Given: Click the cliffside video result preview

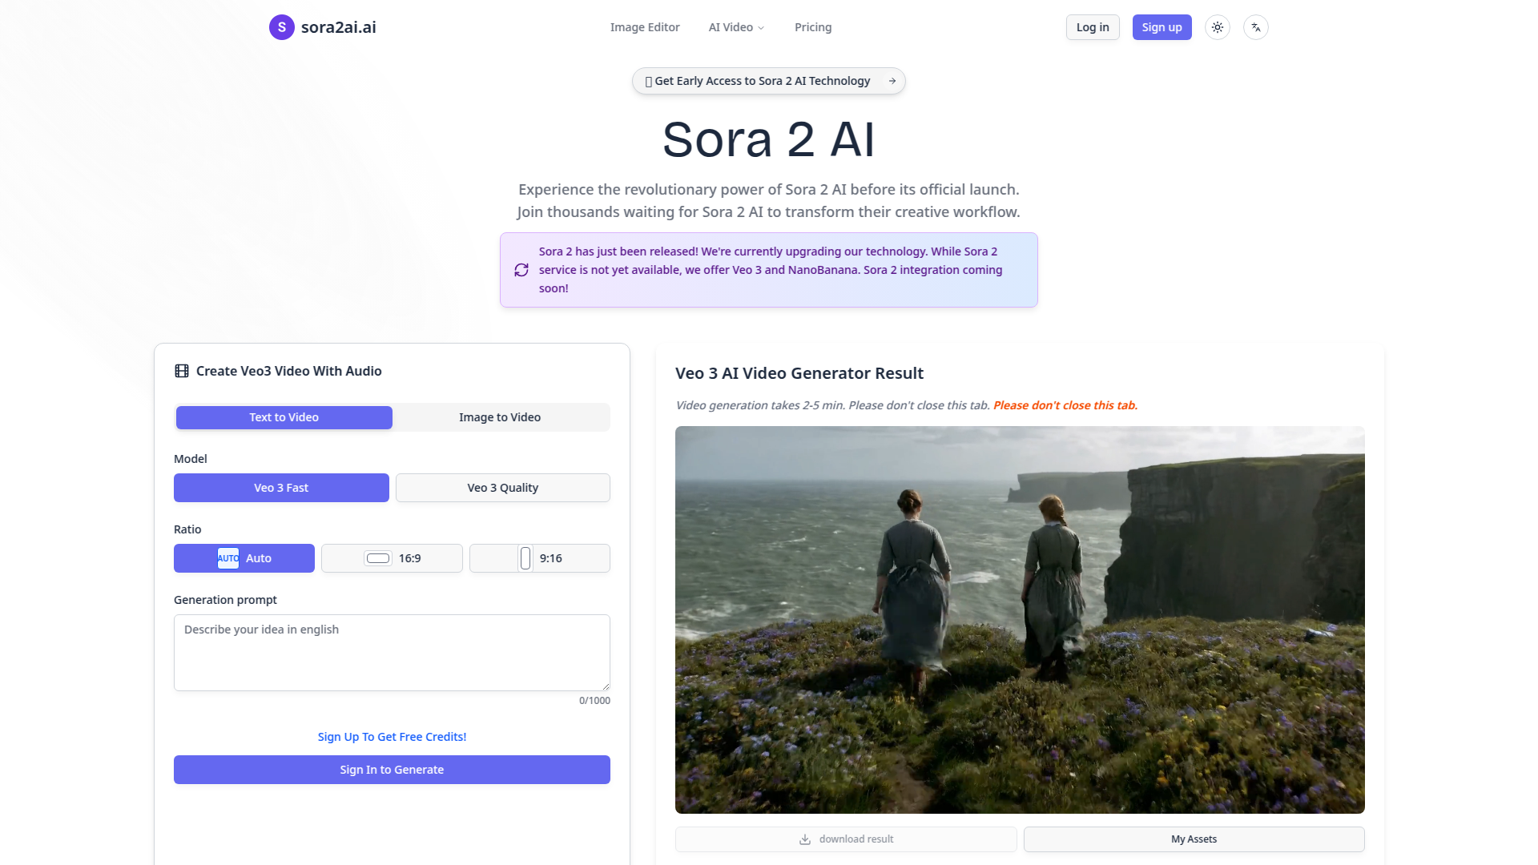Looking at the screenshot, I should point(1019,619).
